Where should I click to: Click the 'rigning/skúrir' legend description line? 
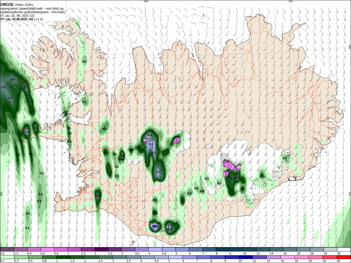(32, 8)
